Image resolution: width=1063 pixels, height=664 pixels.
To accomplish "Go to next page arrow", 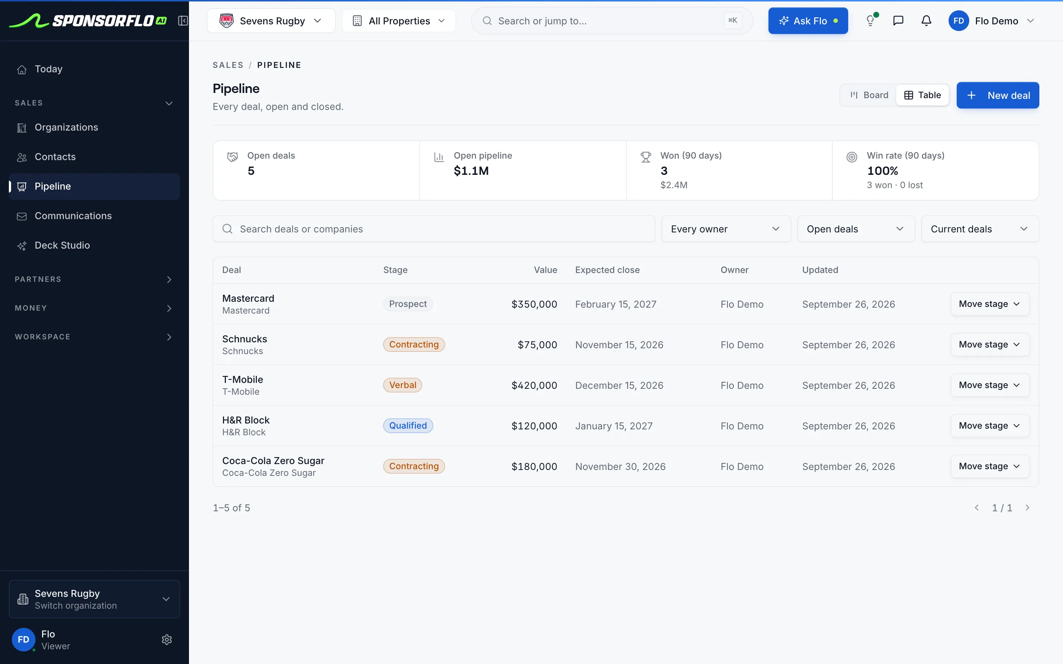I will pos(1028,508).
